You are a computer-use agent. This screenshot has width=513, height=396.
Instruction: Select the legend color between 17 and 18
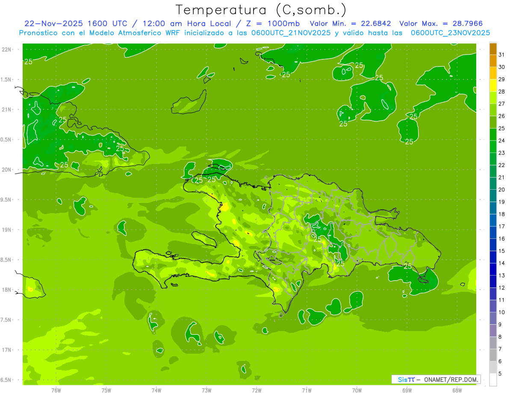point(493,220)
